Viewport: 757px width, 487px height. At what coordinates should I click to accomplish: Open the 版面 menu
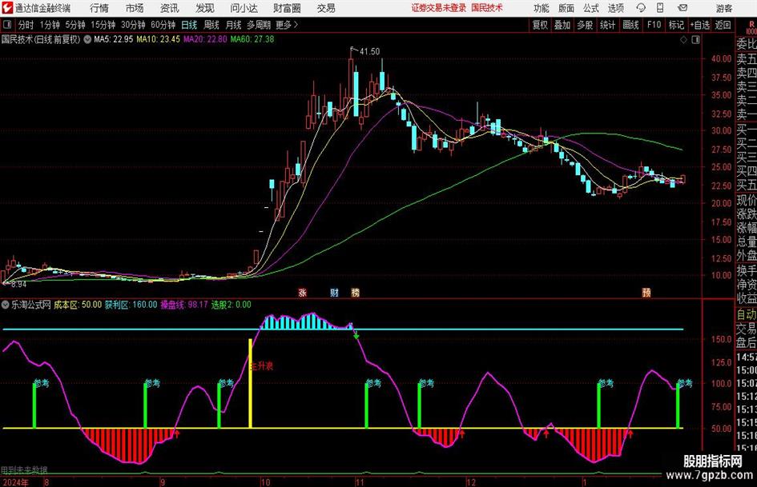566,8
